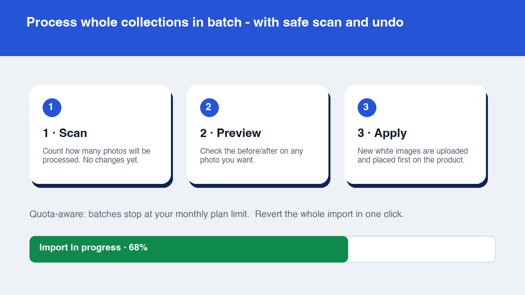Click the green filled portion of progress bar
The image size is (525, 295).
tap(189, 249)
